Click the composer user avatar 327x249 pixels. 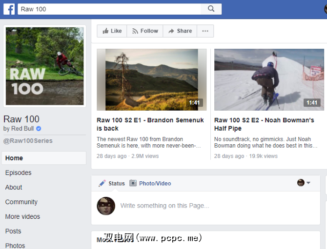tap(106, 206)
